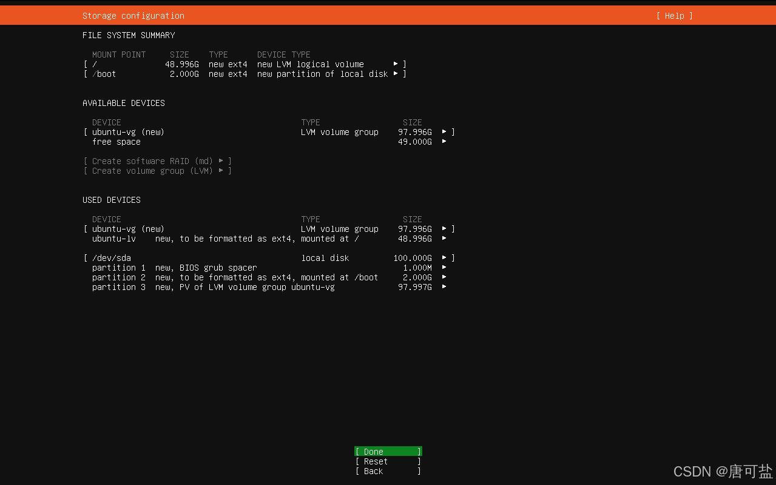The image size is (776, 485).
Task: Select partition 2 row
Action: coord(269,277)
